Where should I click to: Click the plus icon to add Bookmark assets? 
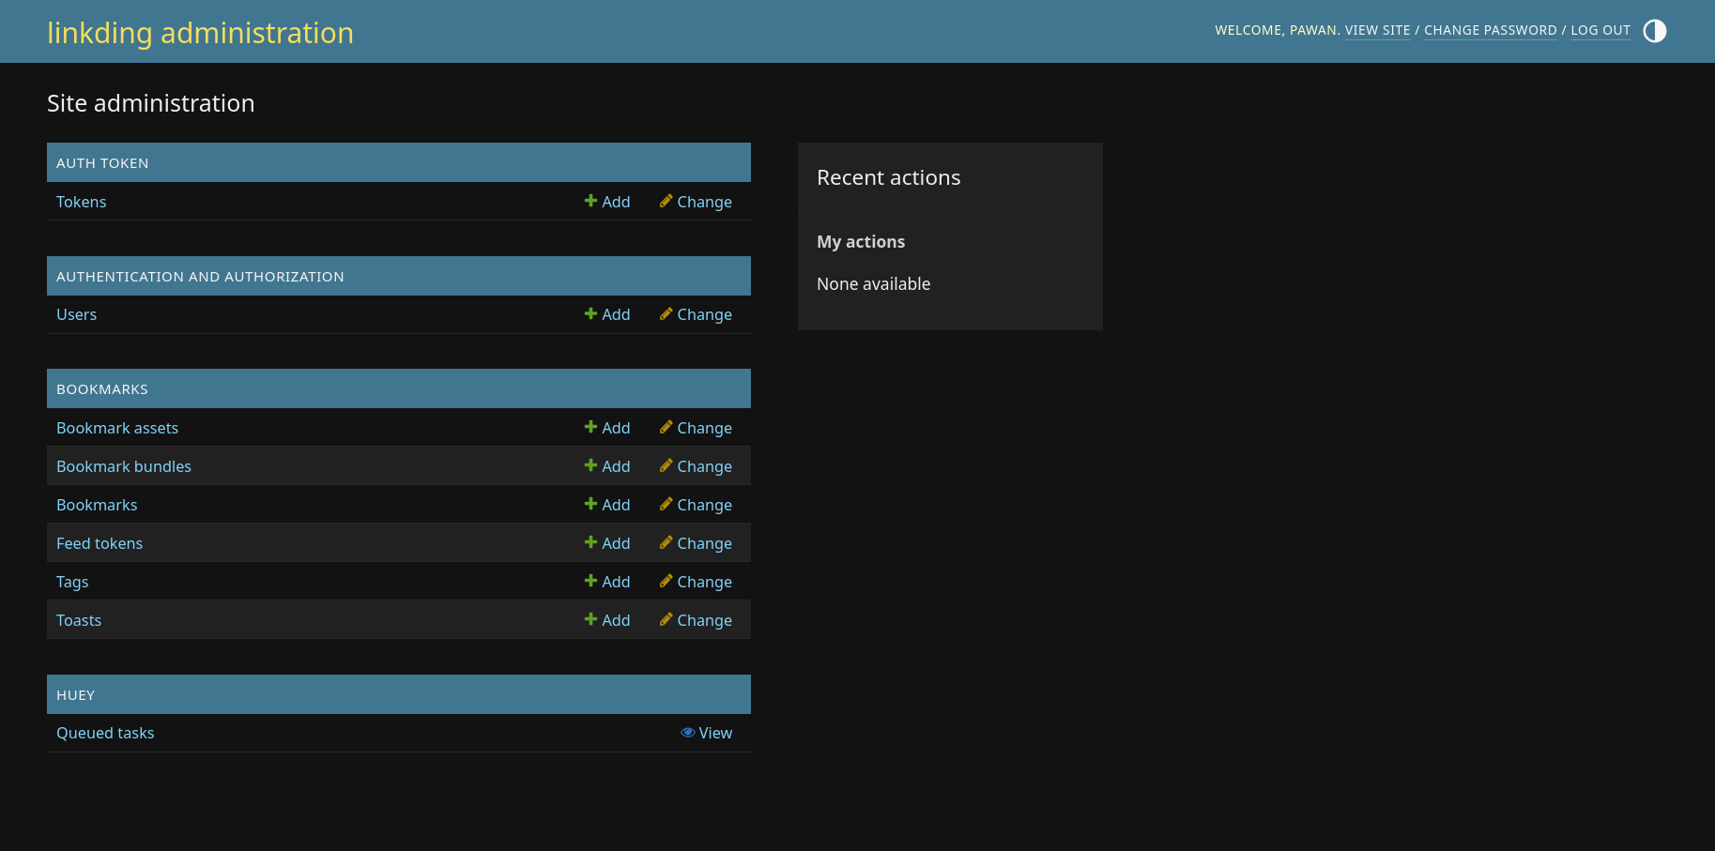point(590,427)
